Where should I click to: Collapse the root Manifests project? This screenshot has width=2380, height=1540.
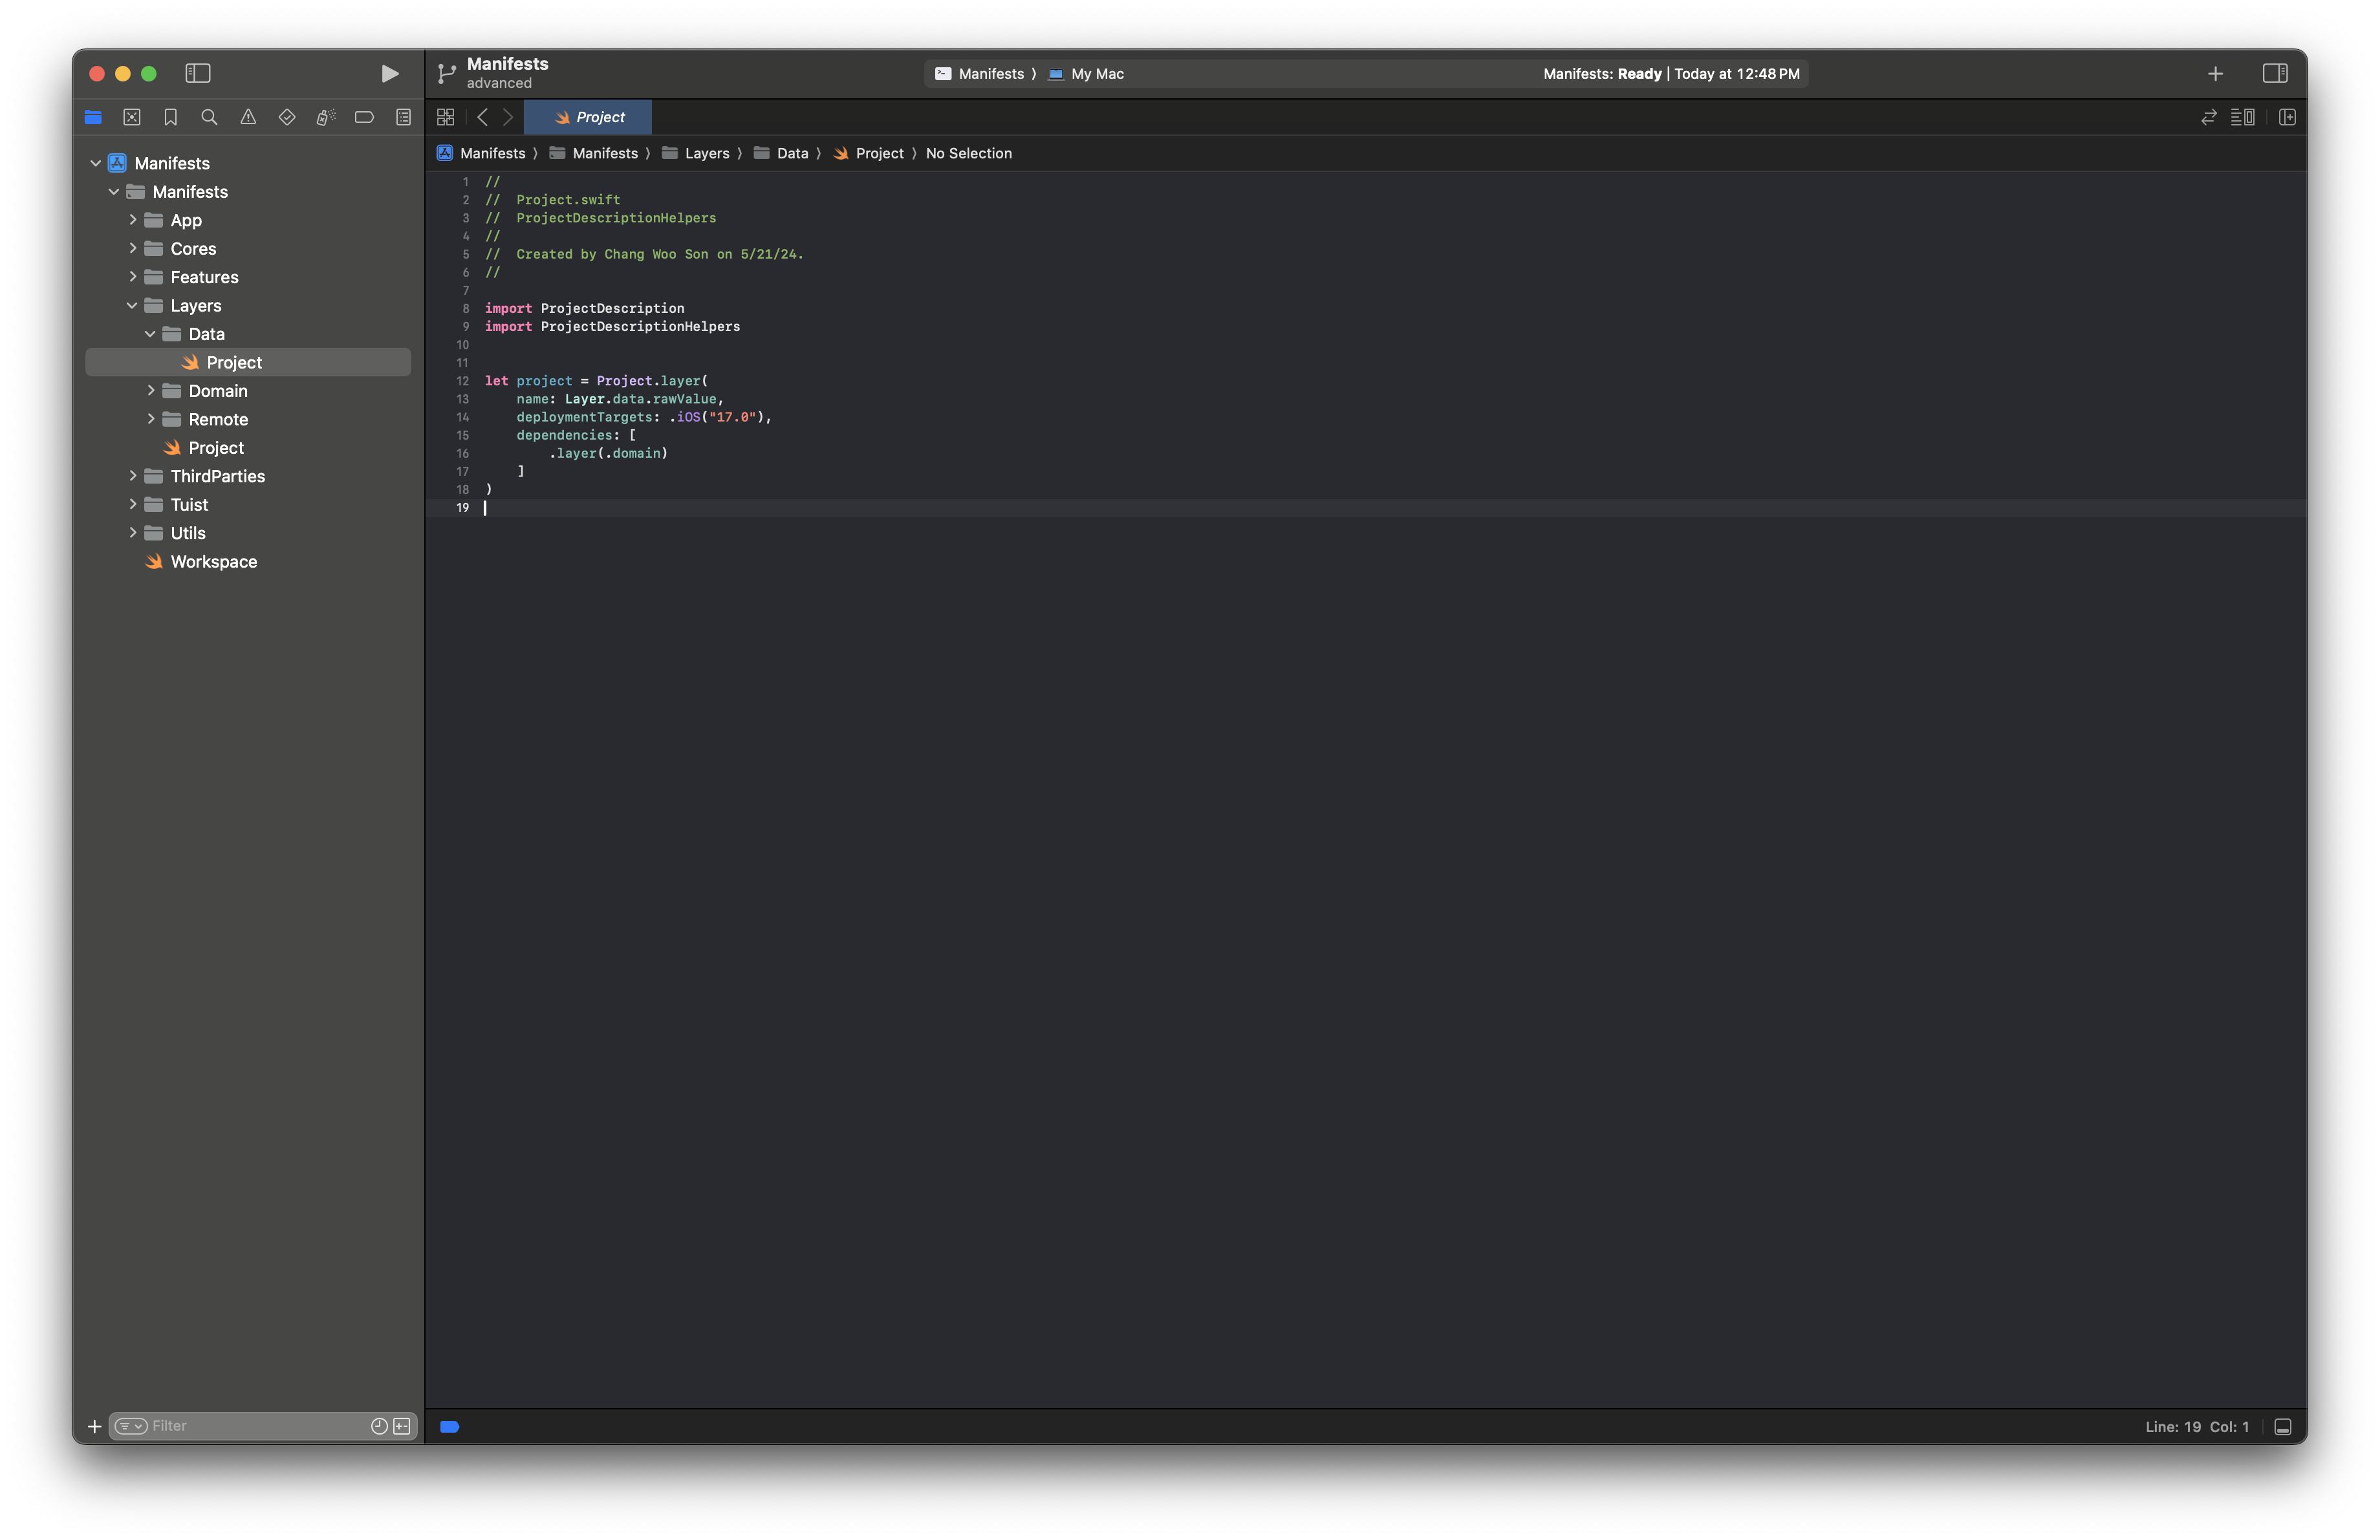click(x=96, y=163)
